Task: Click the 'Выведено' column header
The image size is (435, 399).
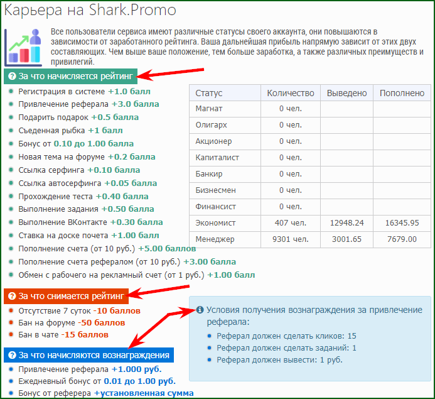Action: (346, 93)
